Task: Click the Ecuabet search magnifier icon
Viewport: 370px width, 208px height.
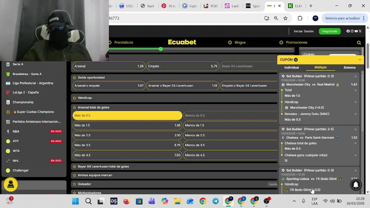Action: [359, 42]
